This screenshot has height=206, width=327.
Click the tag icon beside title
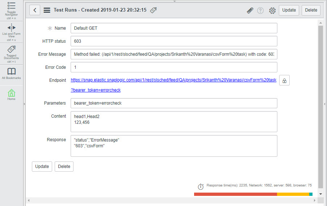pos(154,10)
